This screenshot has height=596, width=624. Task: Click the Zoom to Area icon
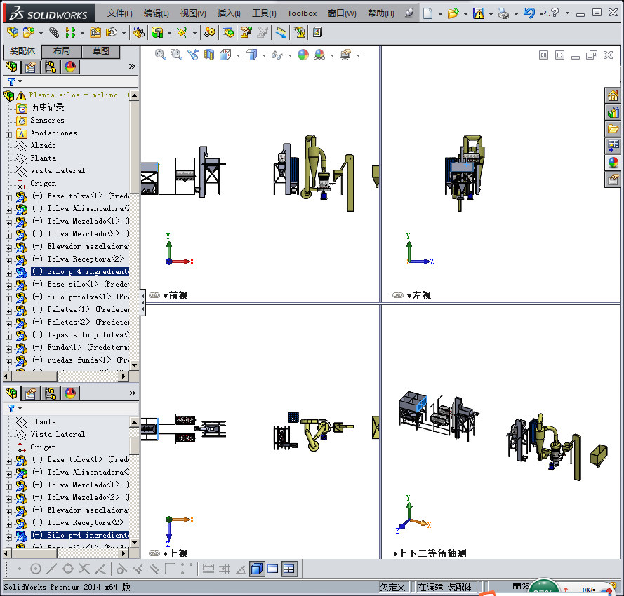pos(177,55)
